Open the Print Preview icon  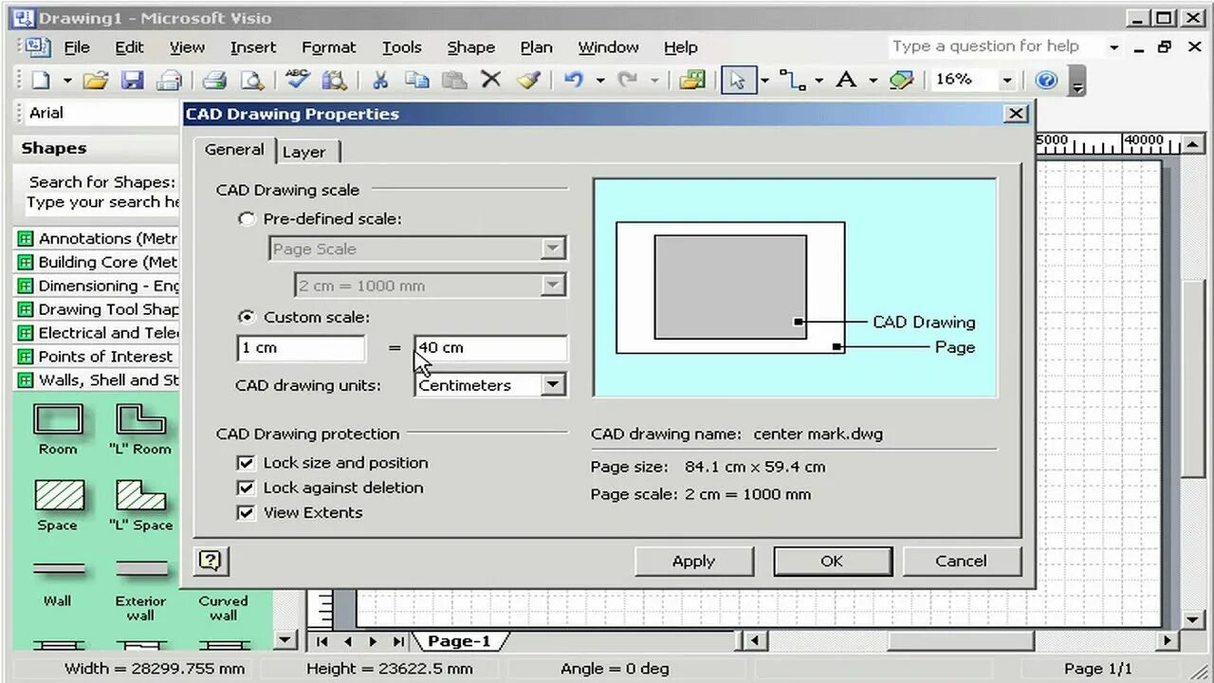251,81
